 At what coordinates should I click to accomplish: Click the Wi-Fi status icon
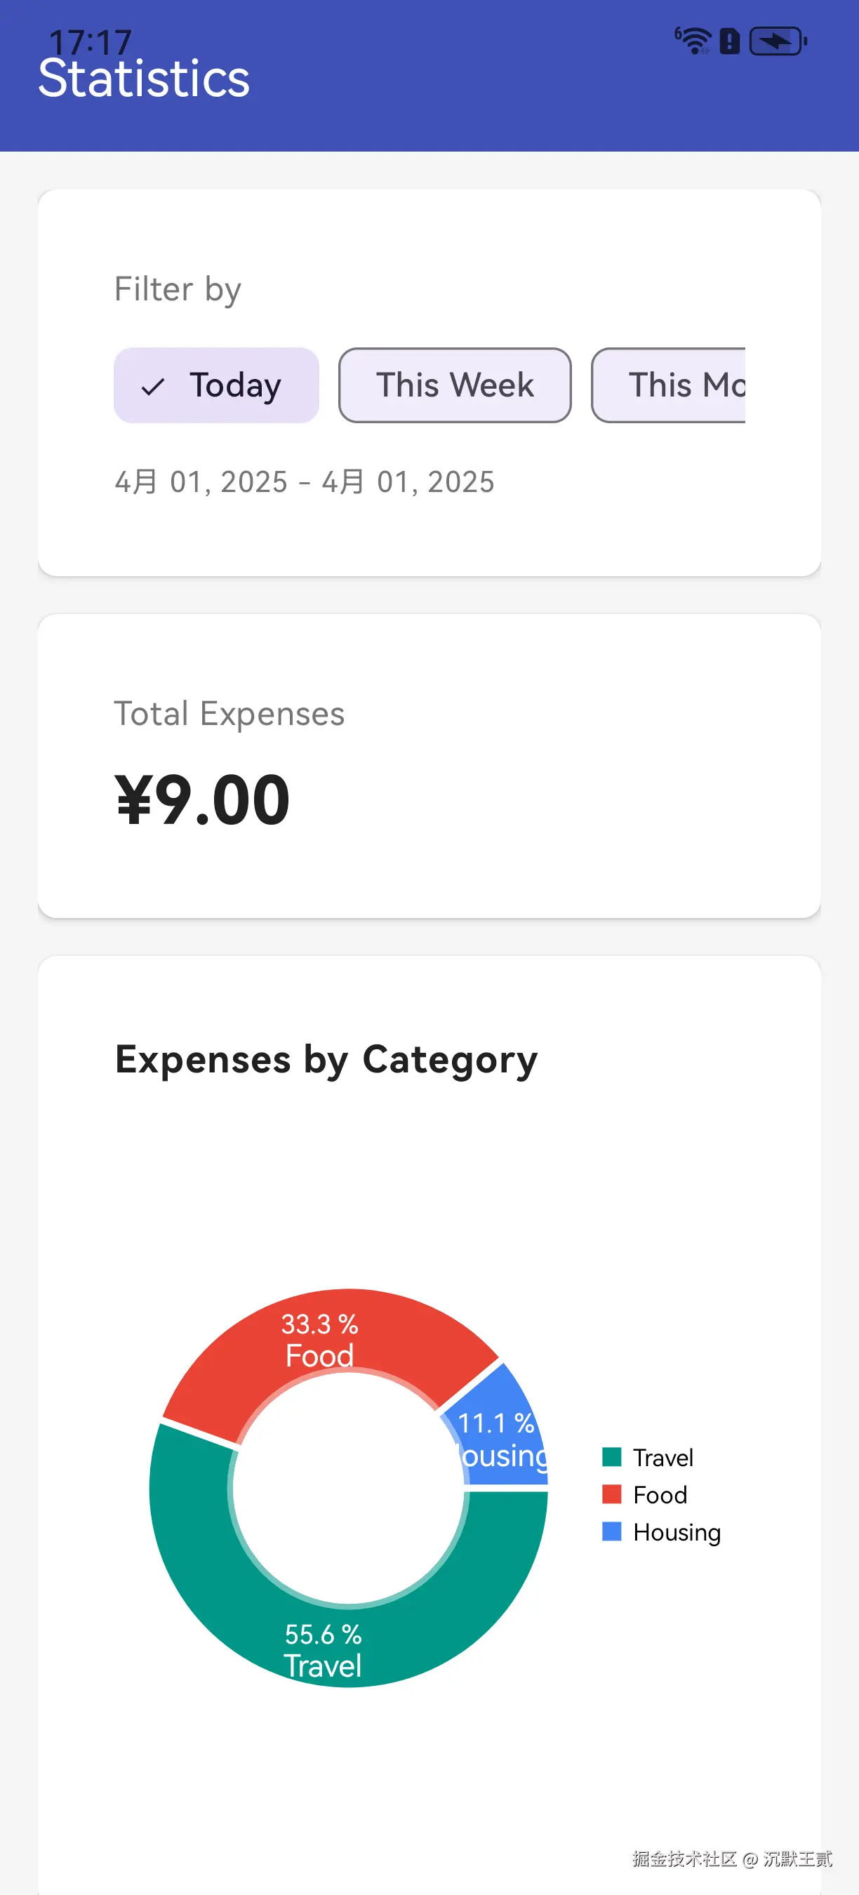point(693,41)
